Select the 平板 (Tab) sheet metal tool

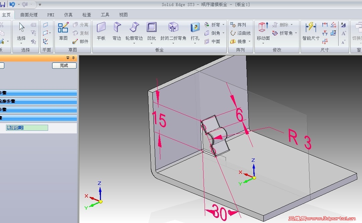coord(101,27)
